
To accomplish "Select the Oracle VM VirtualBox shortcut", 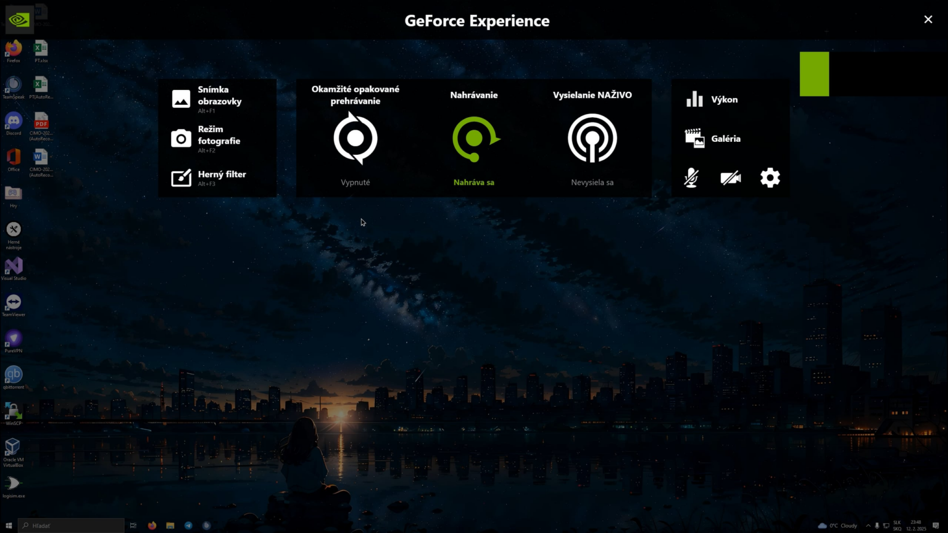I will [x=14, y=453].
